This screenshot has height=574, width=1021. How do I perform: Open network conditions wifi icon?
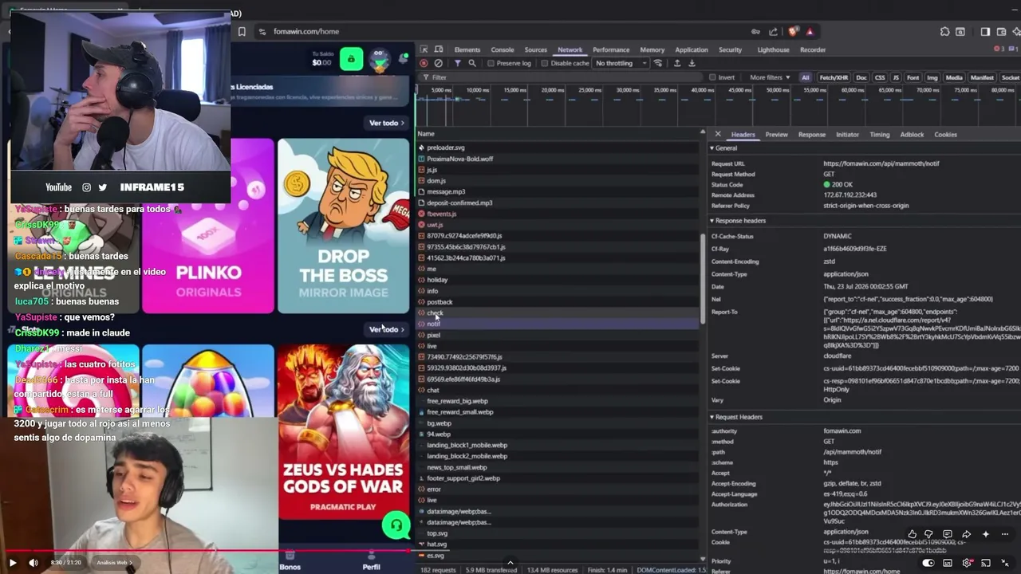click(x=658, y=63)
